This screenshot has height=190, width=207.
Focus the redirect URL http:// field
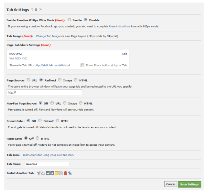[x=44, y=92]
